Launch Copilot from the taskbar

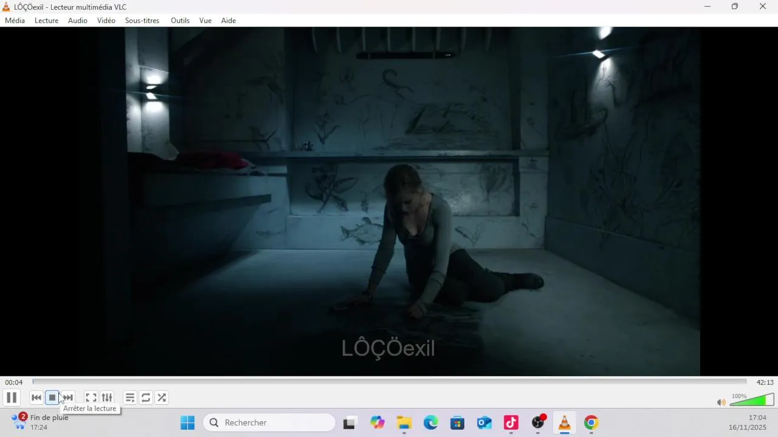click(377, 422)
